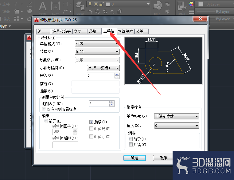Click the Edit Block icon
This screenshot has height=180, width=234.
[167, 11]
